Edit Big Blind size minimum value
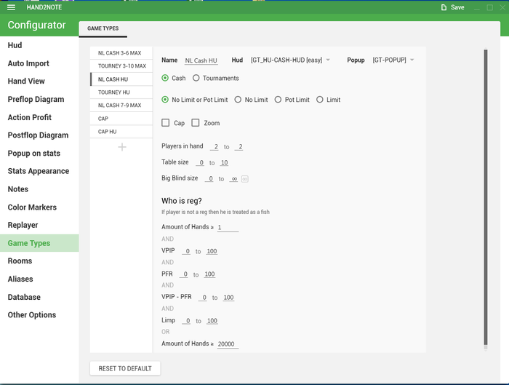Image resolution: width=509 pixels, height=385 pixels. [x=209, y=178]
